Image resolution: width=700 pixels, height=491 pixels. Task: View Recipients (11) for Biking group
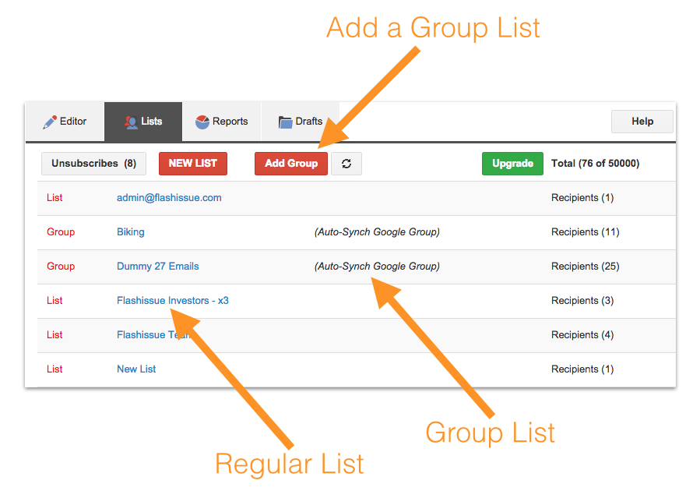click(585, 232)
